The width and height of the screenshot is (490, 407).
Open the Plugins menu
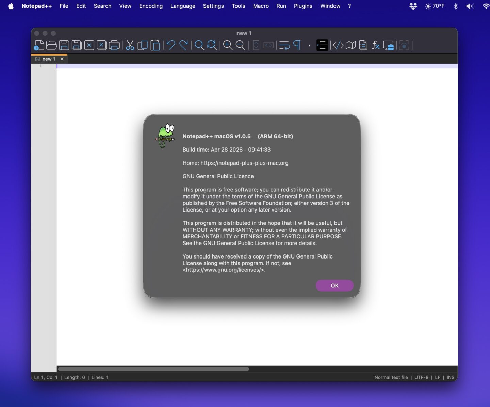303,6
